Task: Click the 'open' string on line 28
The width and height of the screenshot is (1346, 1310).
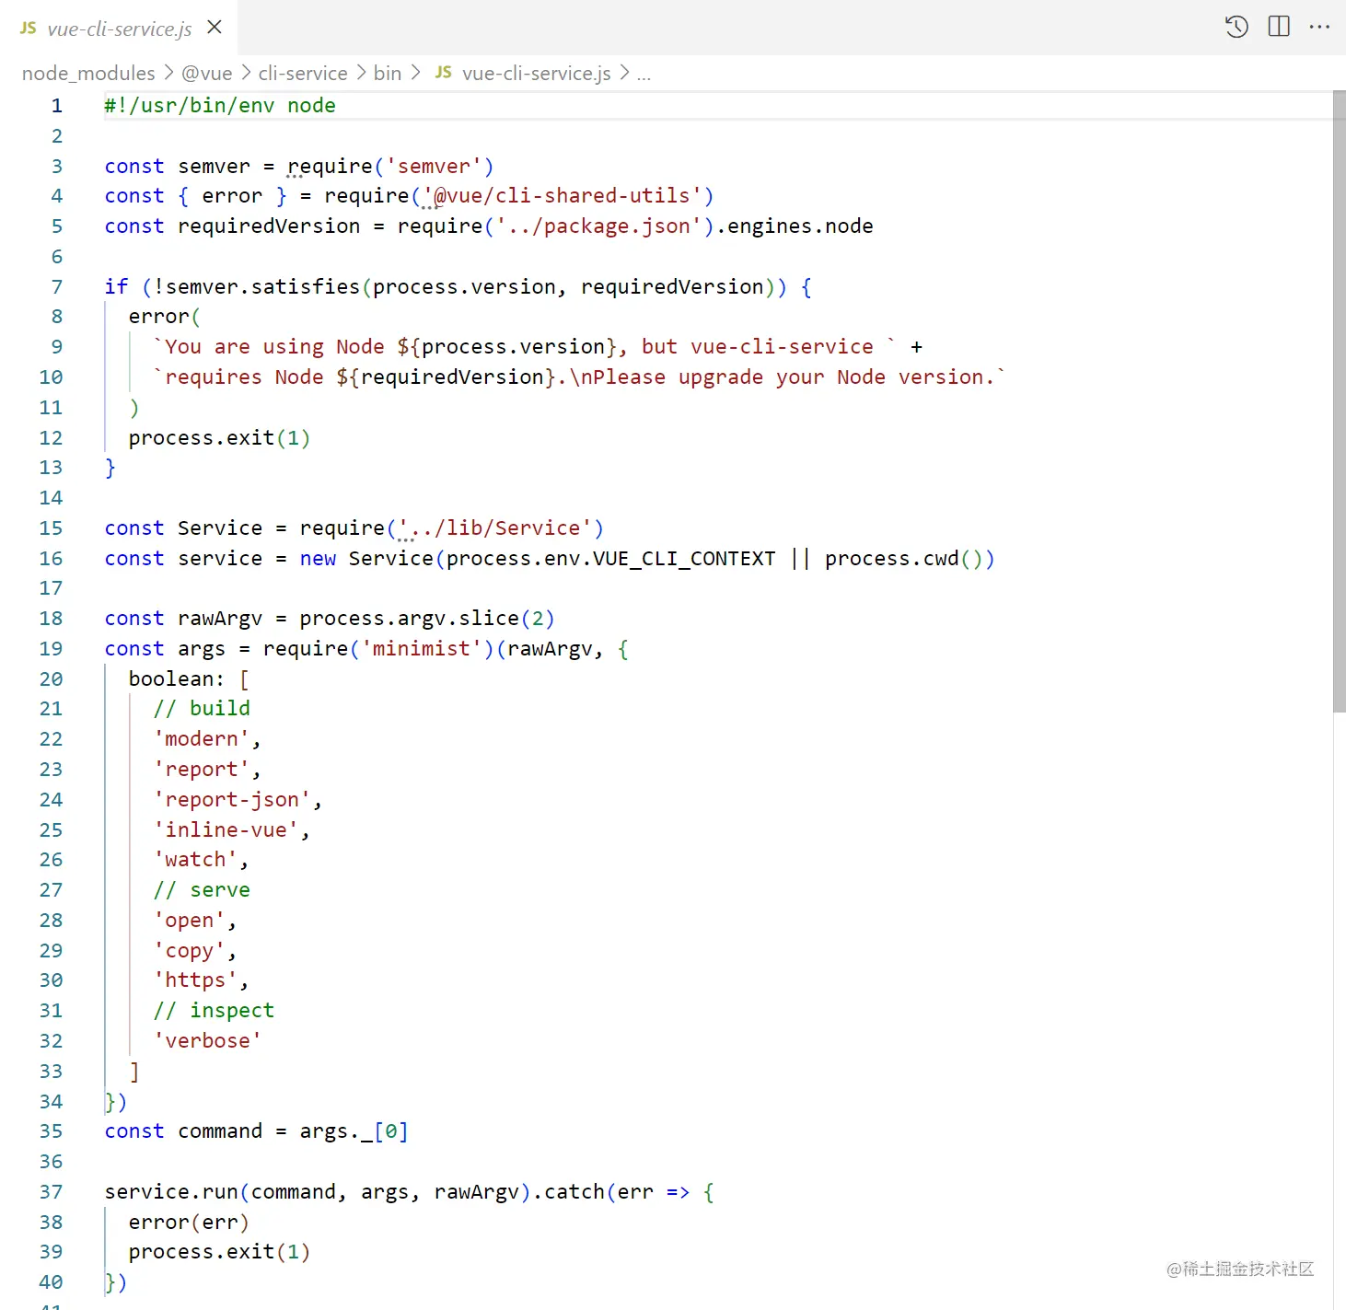Action: pos(190,921)
